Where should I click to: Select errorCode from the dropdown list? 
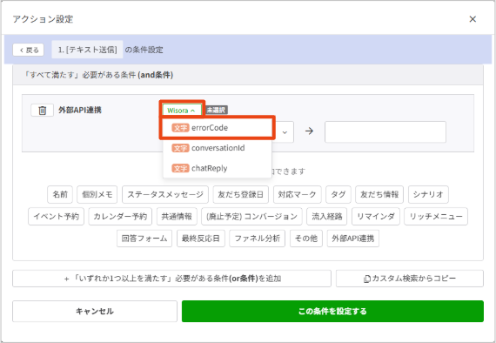[218, 128]
